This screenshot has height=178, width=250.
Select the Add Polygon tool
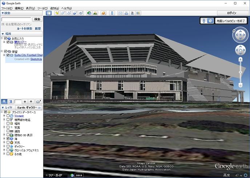tap(63, 13)
